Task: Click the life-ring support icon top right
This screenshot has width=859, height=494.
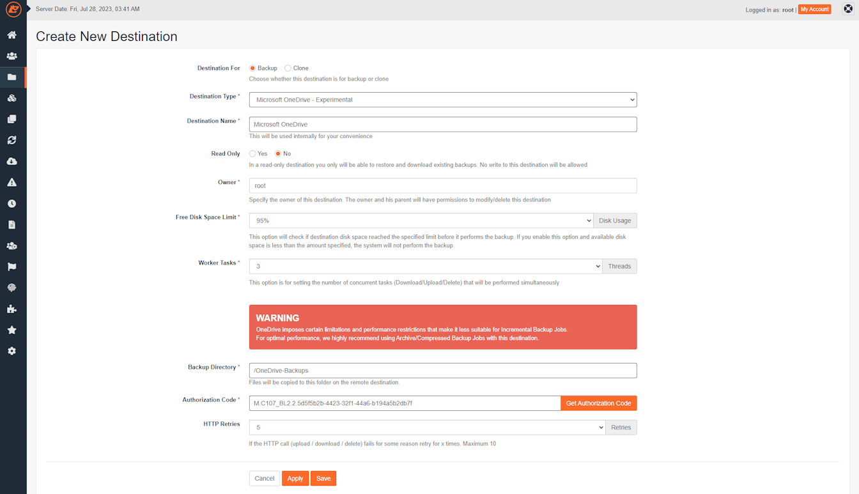Action: click(848, 9)
